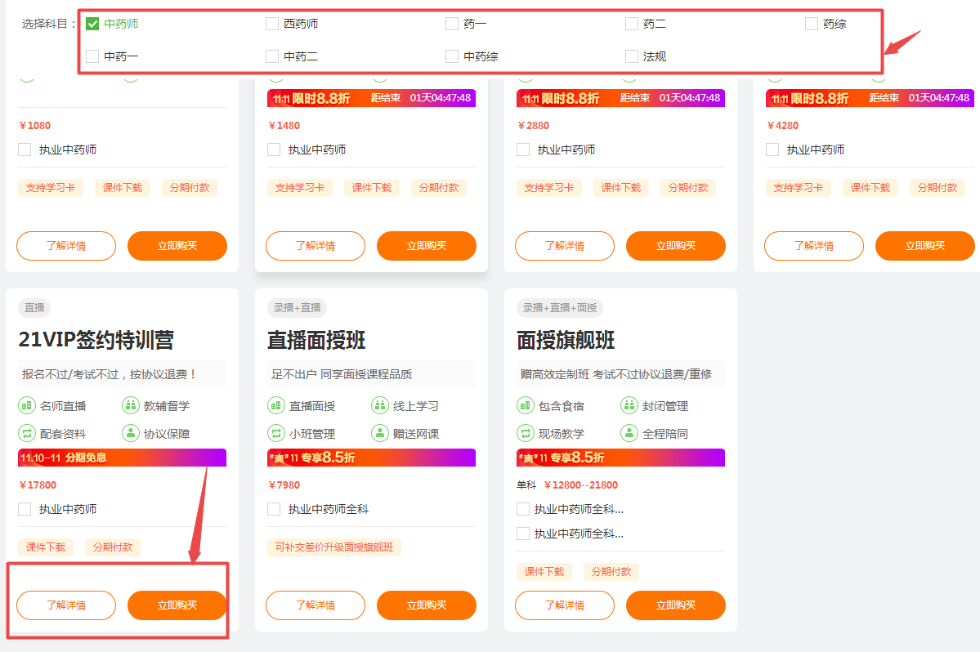Click the 教辅督学 icon in 21VIP签约特训营
The image size is (980, 652).
pyautogui.click(x=131, y=405)
